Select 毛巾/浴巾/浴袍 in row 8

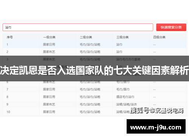90,97
